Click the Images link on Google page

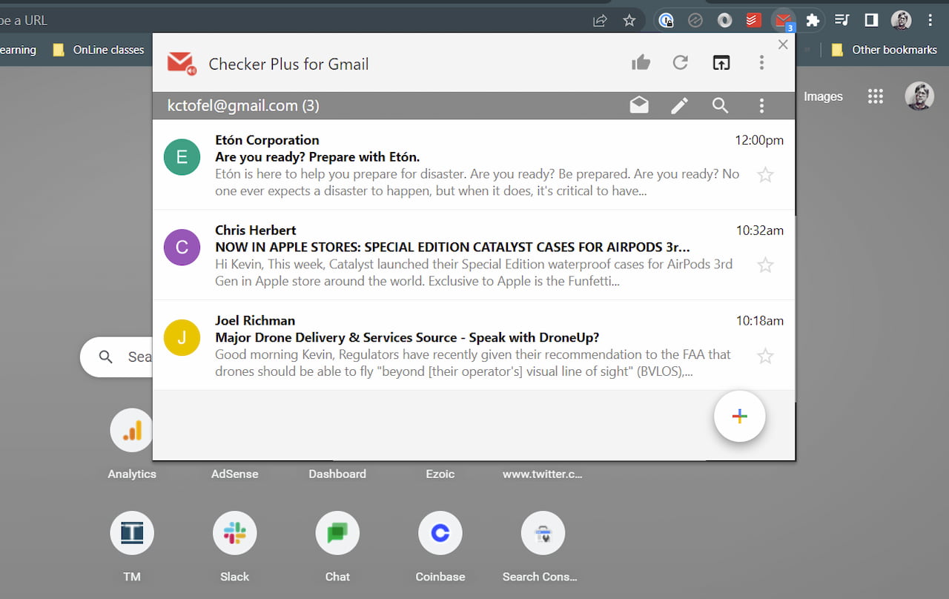823,96
